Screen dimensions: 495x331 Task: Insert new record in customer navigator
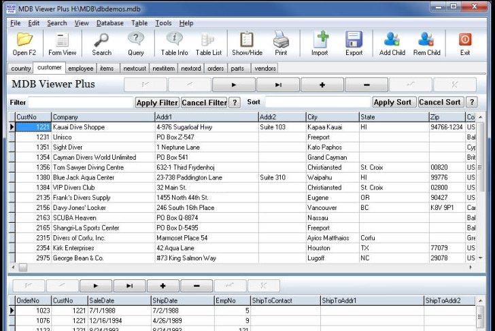tap(322, 84)
